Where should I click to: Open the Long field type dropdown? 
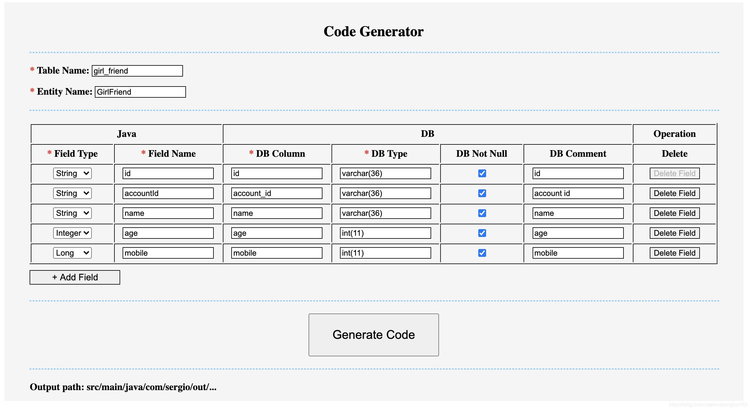pos(72,253)
